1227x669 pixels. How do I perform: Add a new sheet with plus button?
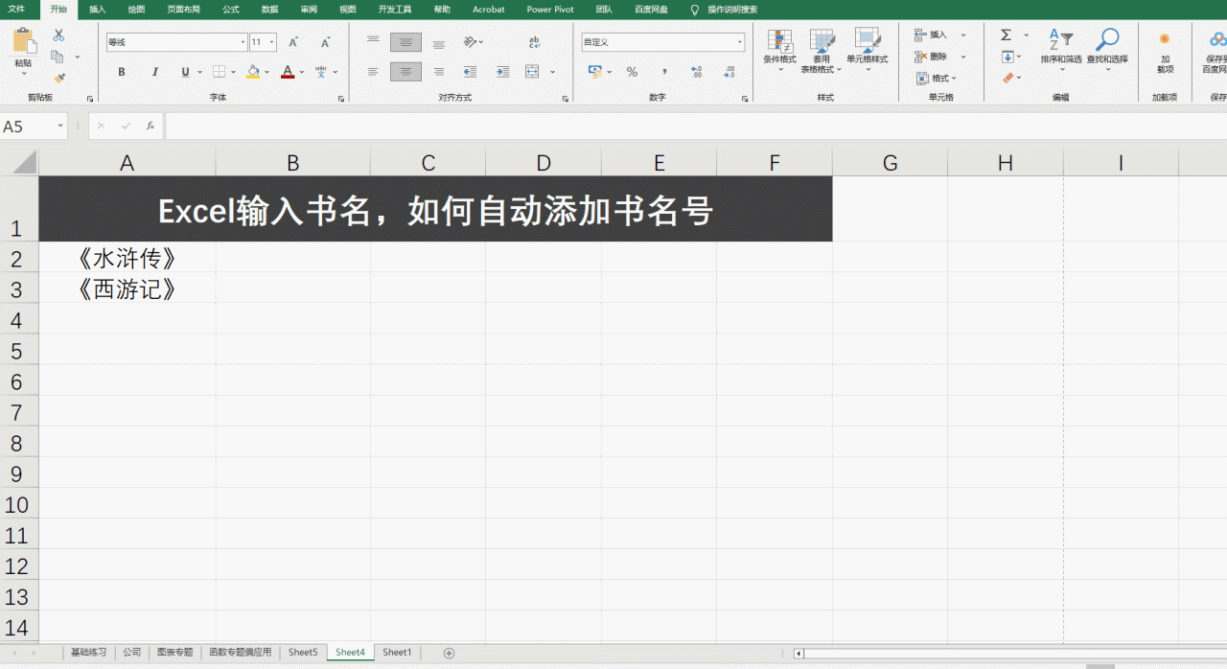click(449, 653)
